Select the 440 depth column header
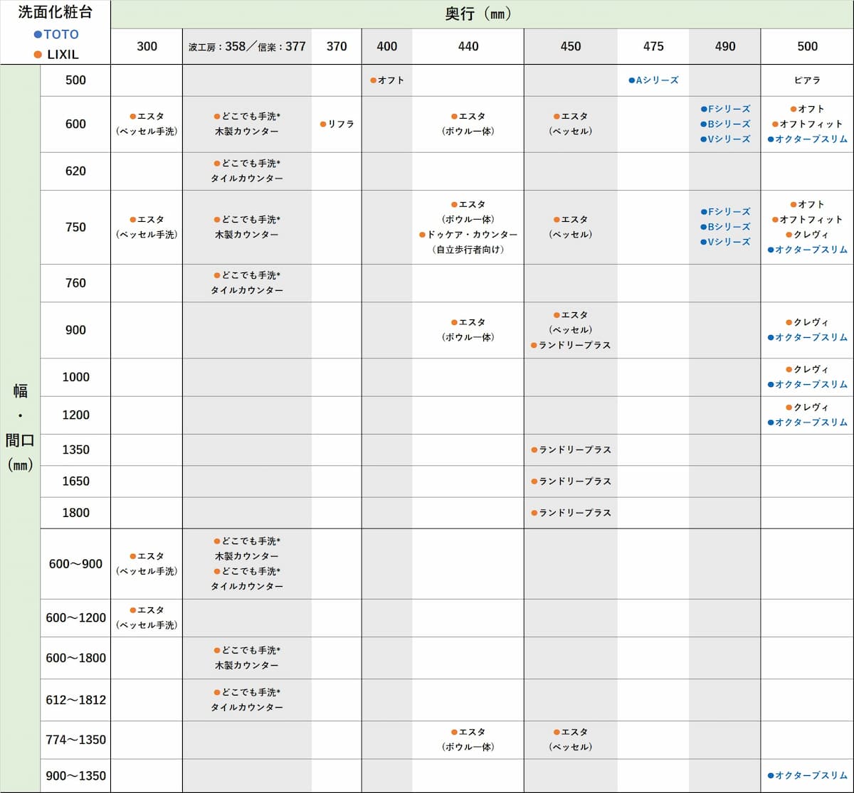This screenshot has height=793, width=854. pyautogui.click(x=468, y=47)
